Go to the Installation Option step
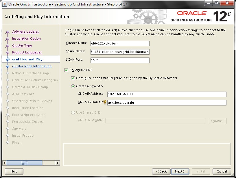236x178 pixels. [x=27, y=38]
